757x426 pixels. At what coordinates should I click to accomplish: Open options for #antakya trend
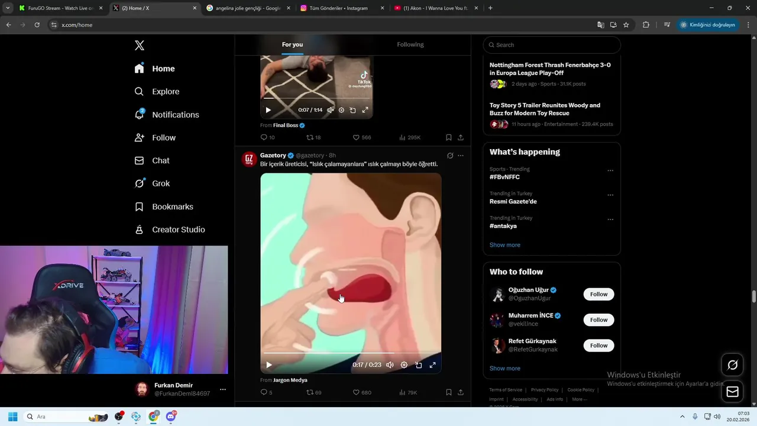click(x=610, y=220)
